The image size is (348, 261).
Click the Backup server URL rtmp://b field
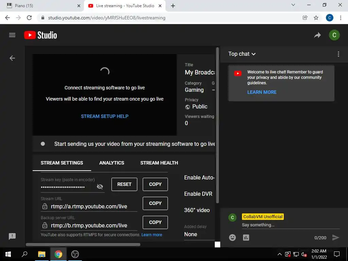pos(89,226)
